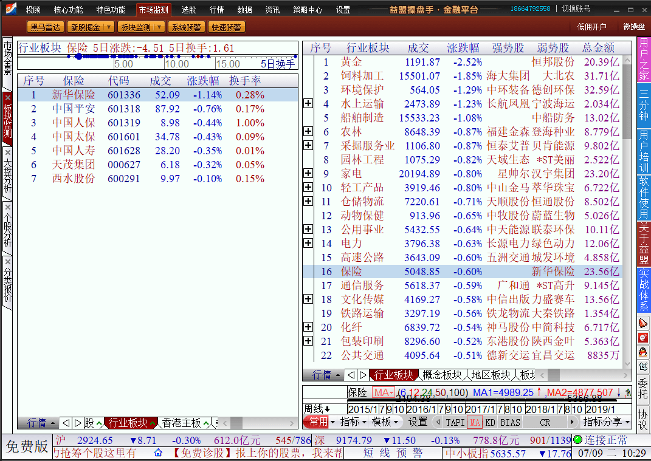Click the 低佣开户 link
The width and height of the screenshot is (651, 461).
coord(591,27)
